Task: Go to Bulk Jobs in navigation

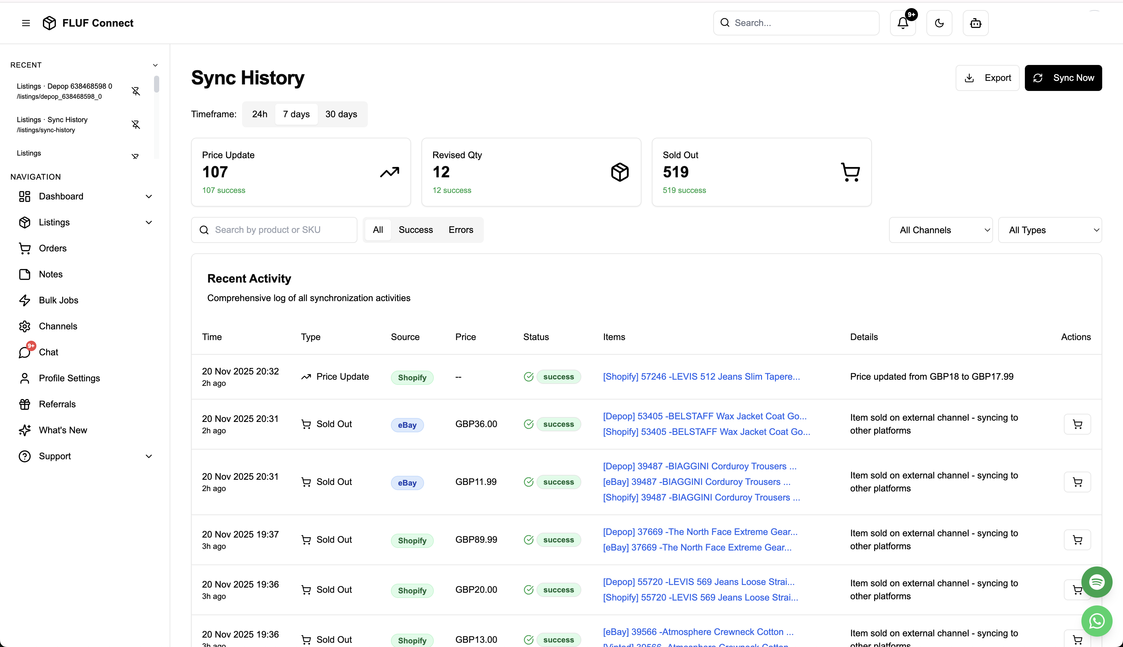Action: click(x=58, y=300)
